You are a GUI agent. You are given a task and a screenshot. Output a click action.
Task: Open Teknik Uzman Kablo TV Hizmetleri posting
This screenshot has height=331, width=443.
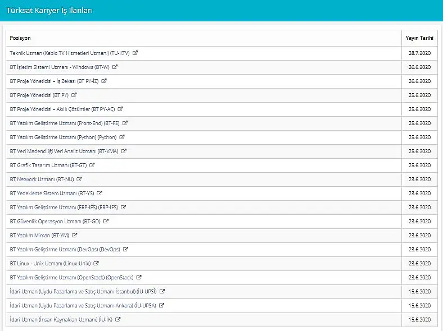pos(70,53)
